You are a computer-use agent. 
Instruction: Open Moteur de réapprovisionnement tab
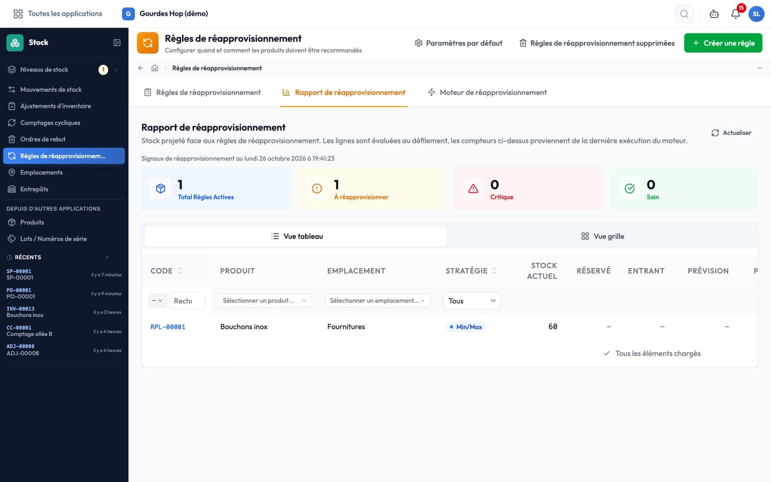pos(487,93)
